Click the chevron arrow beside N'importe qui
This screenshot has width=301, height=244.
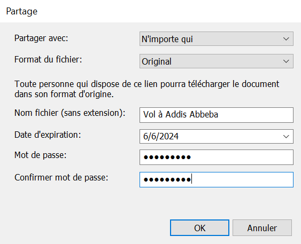(286, 39)
